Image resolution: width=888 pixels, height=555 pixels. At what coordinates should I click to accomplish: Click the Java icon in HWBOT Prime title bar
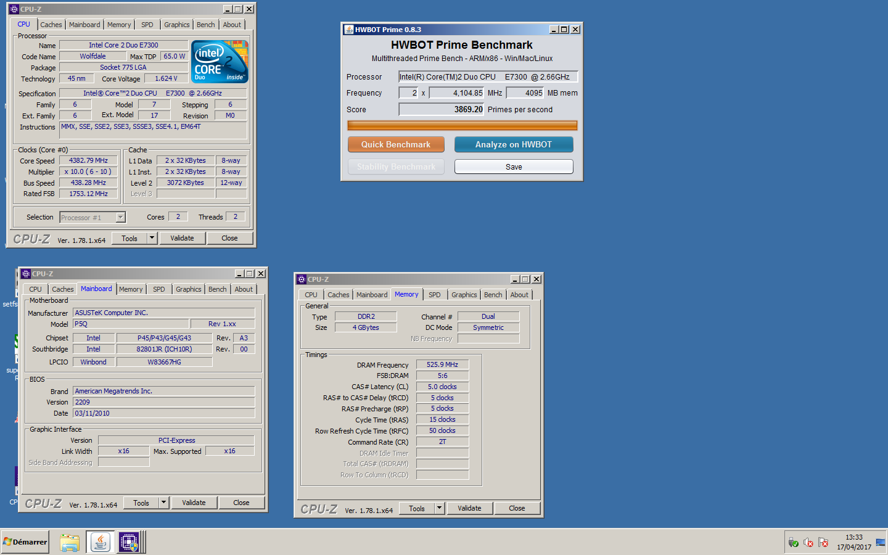(349, 30)
